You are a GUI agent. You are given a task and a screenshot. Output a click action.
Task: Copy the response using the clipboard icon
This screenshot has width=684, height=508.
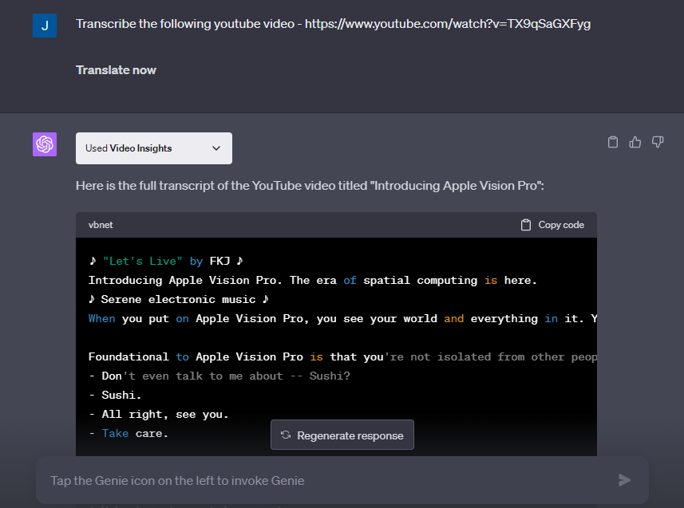pyautogui.click(x=613, y=142)
